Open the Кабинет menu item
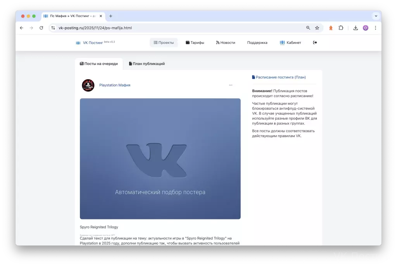The image size is (397, 266). point(290,43)
